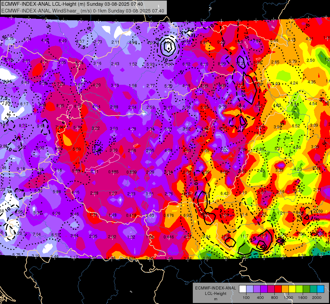Click the legend label 1600
The image size is (330, 304).
point(303,298)
